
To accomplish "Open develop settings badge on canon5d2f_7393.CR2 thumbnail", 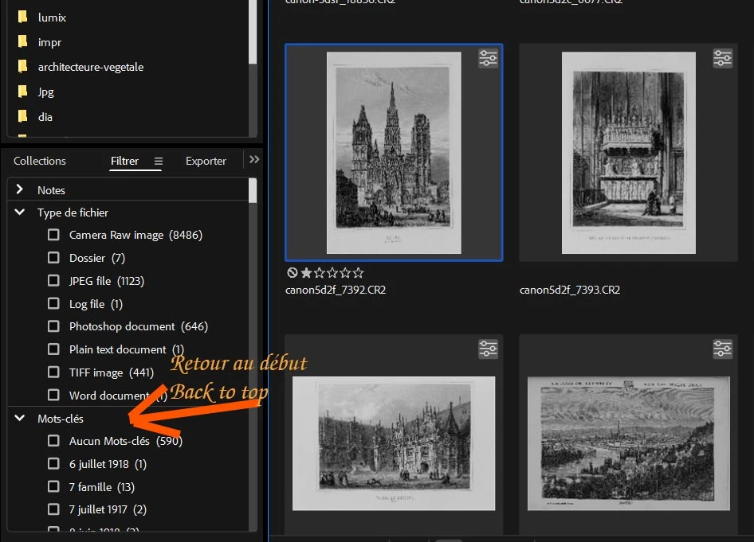I will tap(722, 58).
